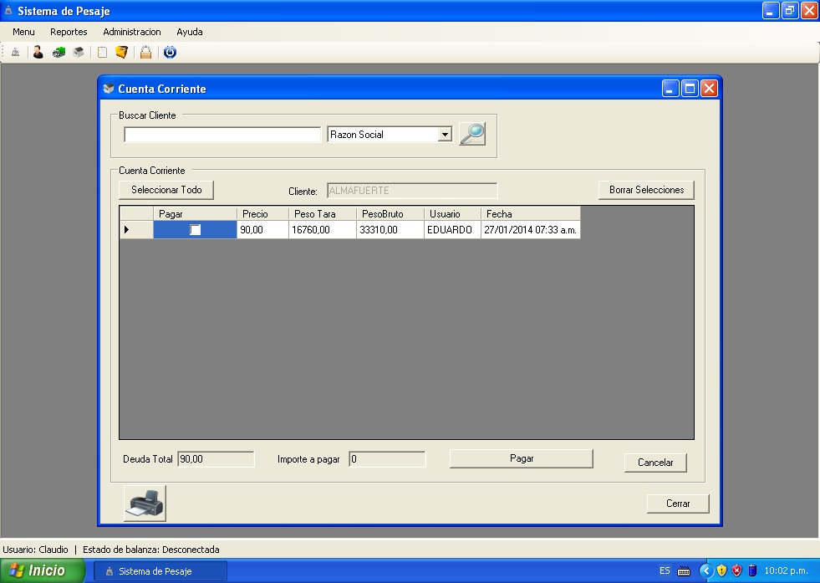Viewport: 820px width, 583px height.
Task: Open the Inicio start button
Action: point(43,570)
